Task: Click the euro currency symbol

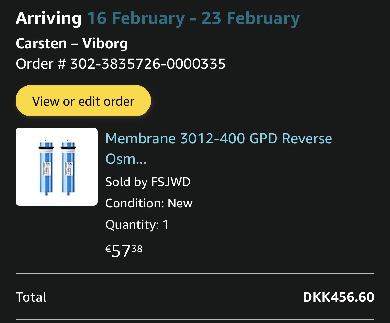Action: coord(108,249)
